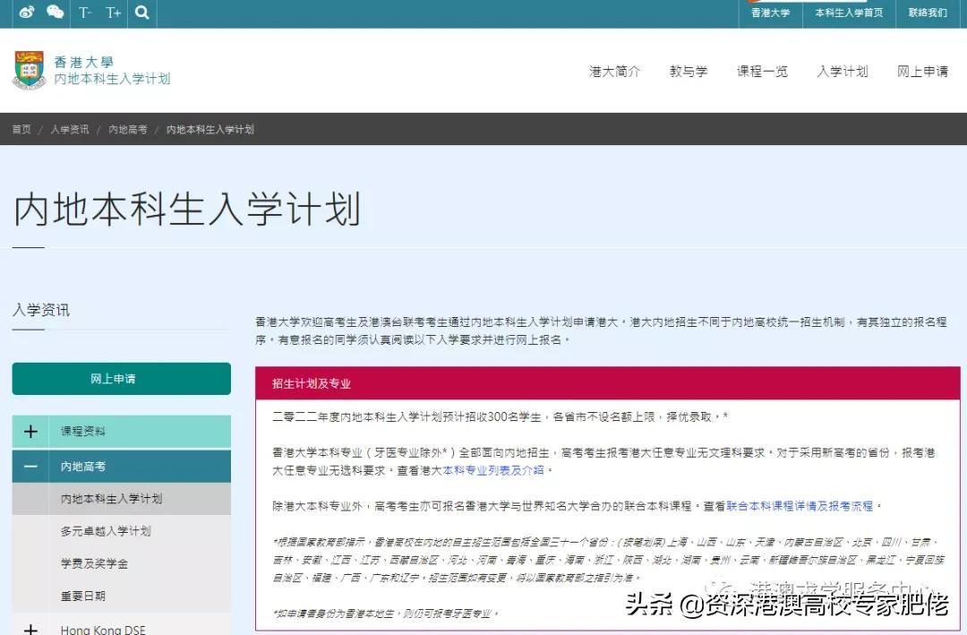Viewport: 967px width, 635px height.
Task: Open 香港大学 top link
Action: point(770,13)
